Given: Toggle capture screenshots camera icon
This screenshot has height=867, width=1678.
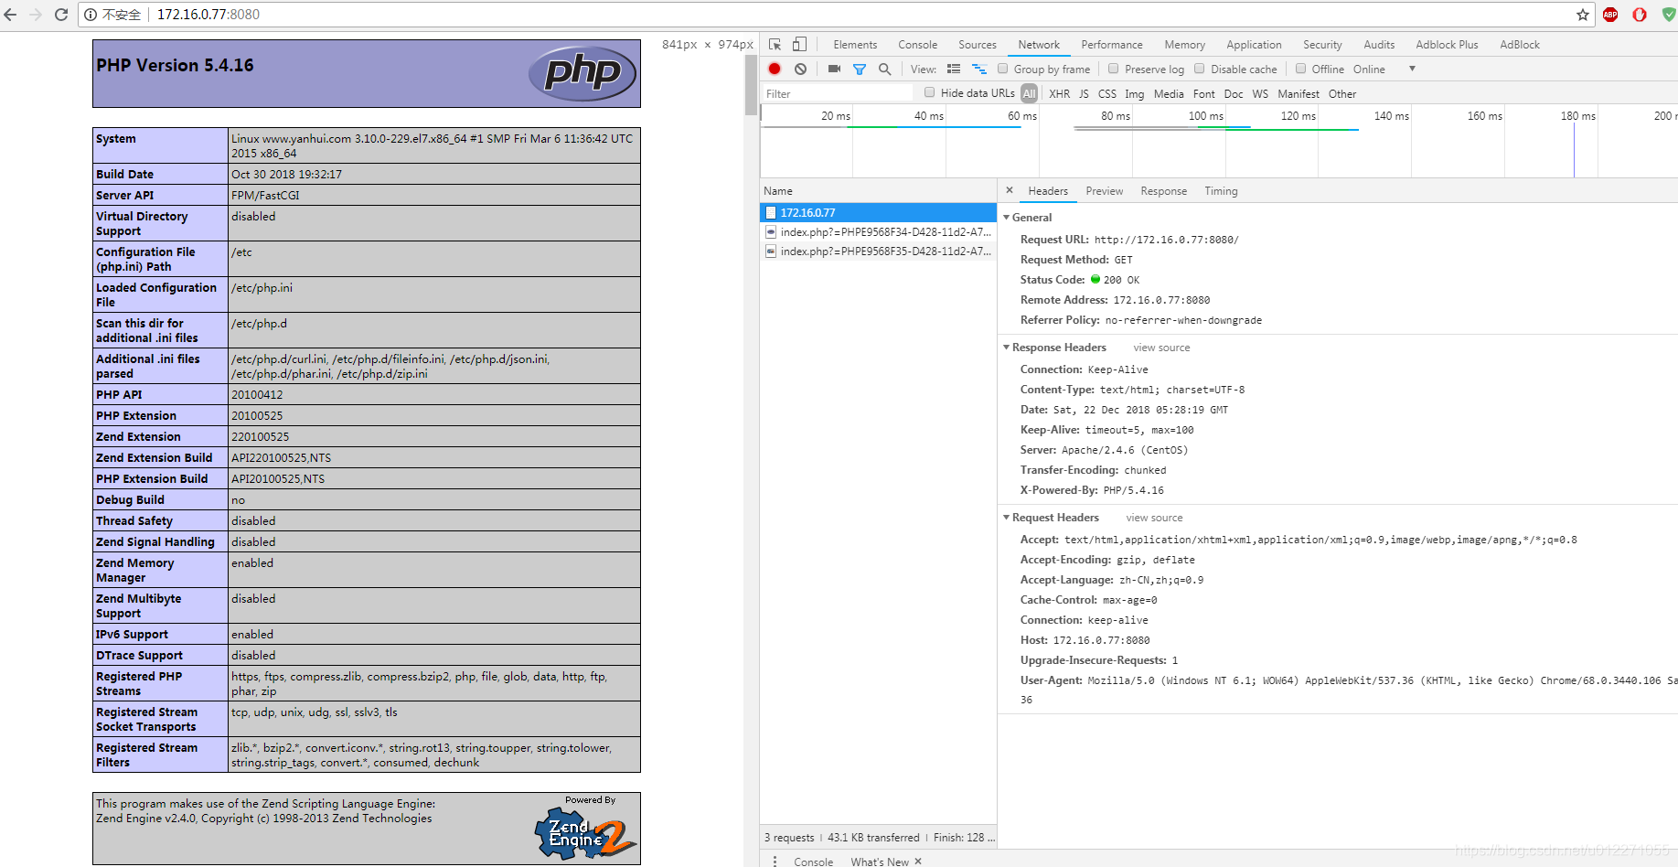Looking at the screenshot, I should point(834,69).
